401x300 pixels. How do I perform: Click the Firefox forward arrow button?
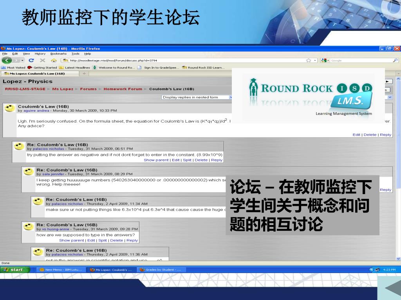(16, 61)
